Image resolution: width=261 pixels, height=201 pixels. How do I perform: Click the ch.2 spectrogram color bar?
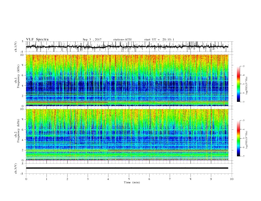[238, 138]
